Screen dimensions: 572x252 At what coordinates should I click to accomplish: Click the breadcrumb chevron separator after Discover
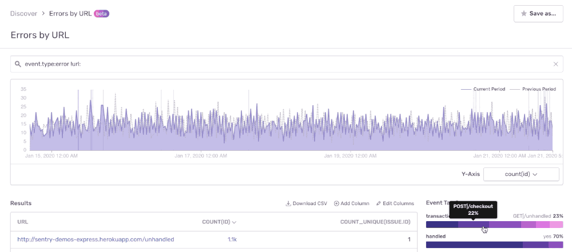pyautogui.click(x=43, y=14)
